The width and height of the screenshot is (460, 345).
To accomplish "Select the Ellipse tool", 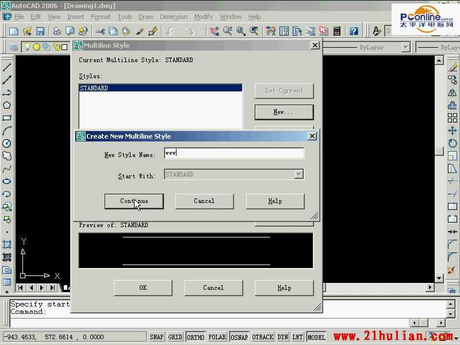I will (7, 181).
